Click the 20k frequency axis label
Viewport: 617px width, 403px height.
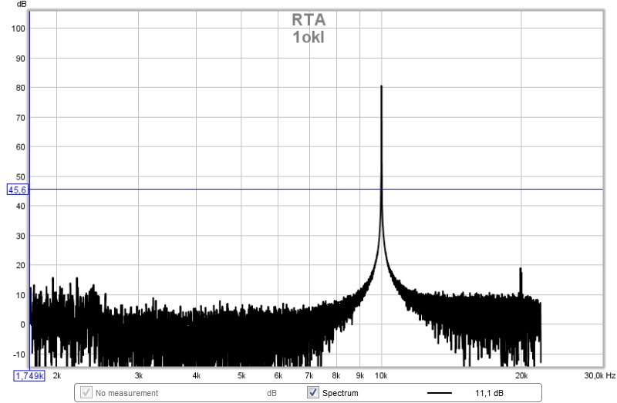point(521,376)
